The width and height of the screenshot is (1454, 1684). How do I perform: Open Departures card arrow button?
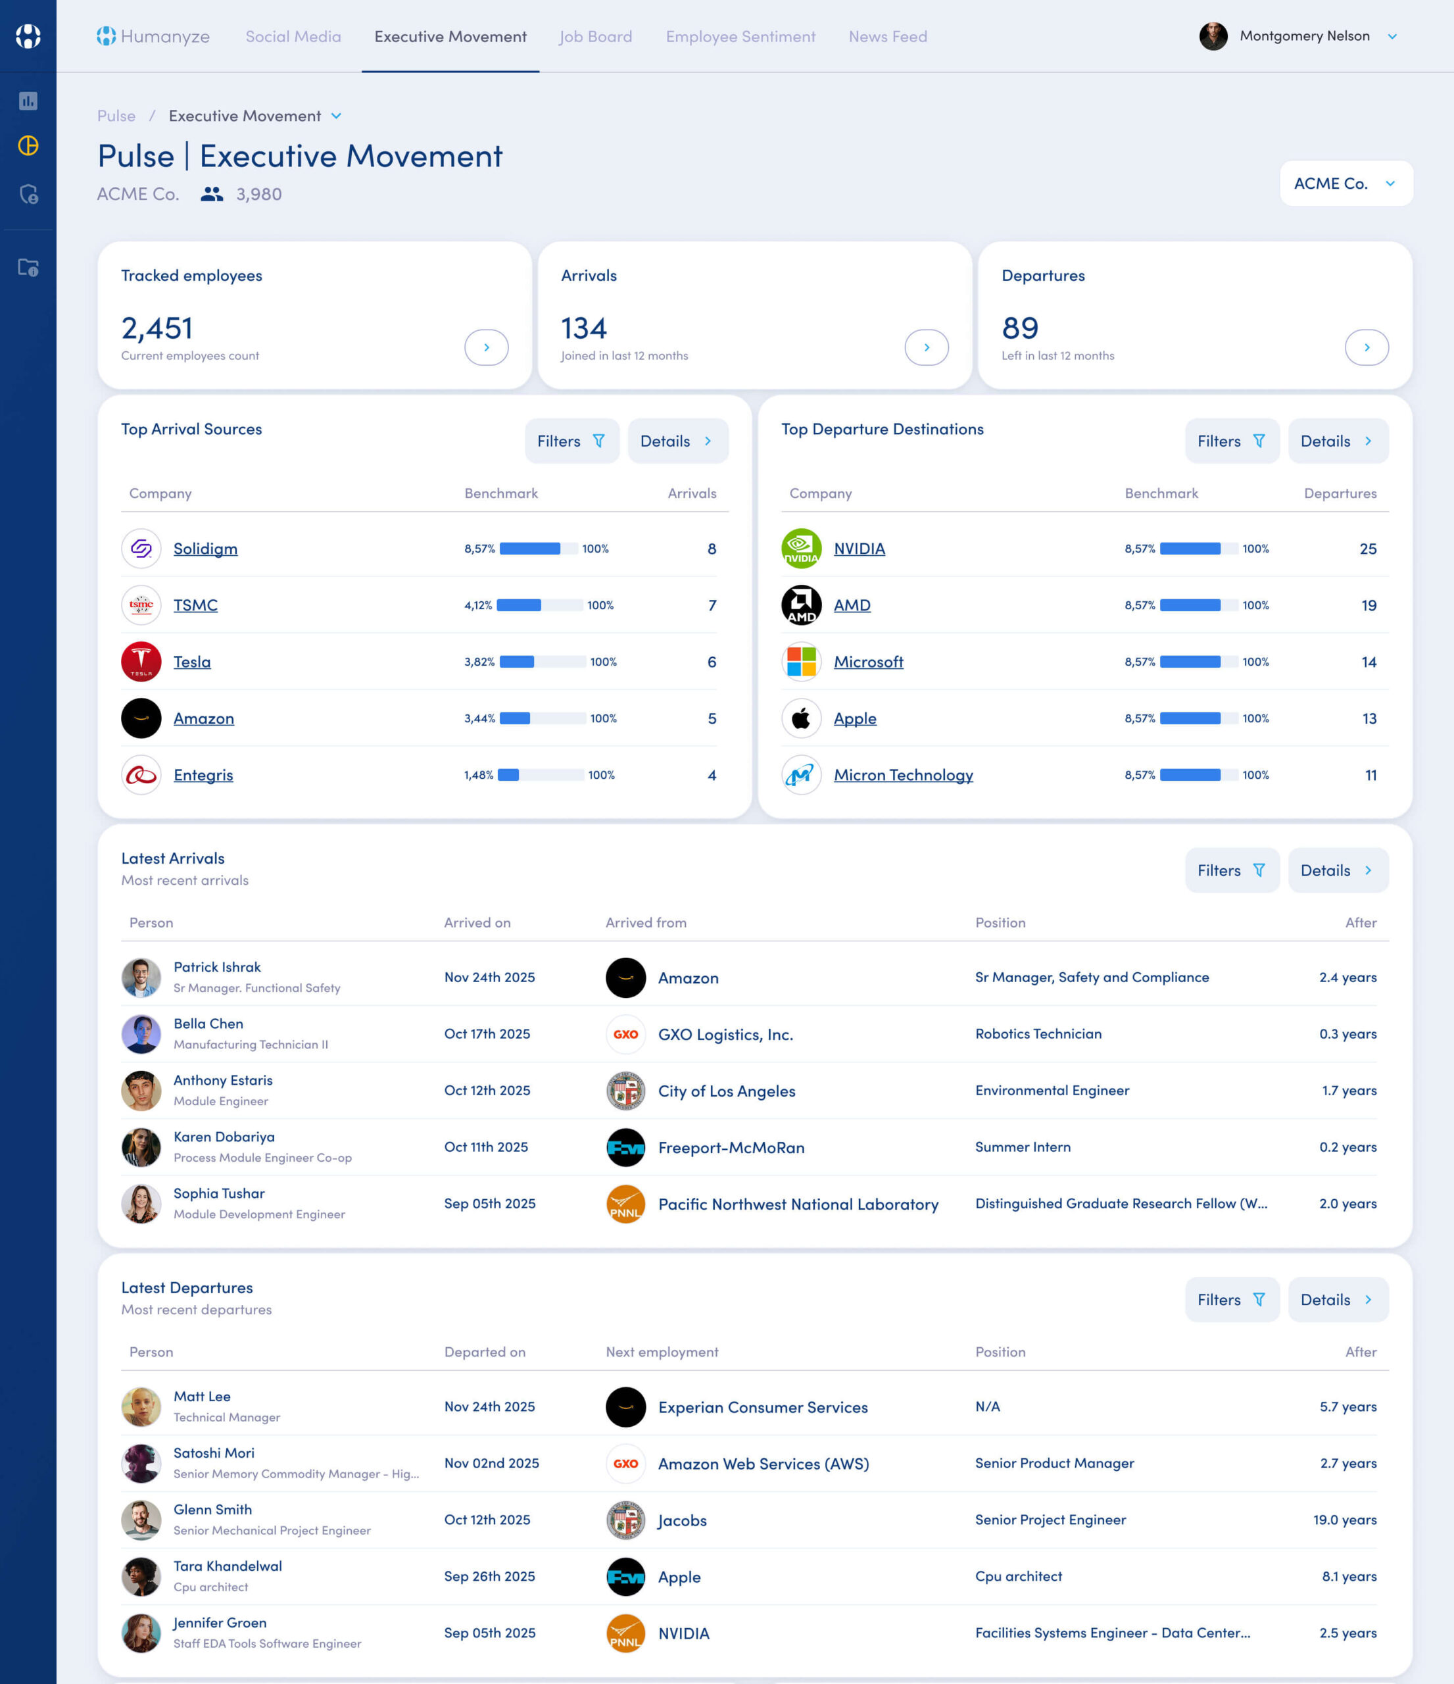click(x=1367, y=347)
